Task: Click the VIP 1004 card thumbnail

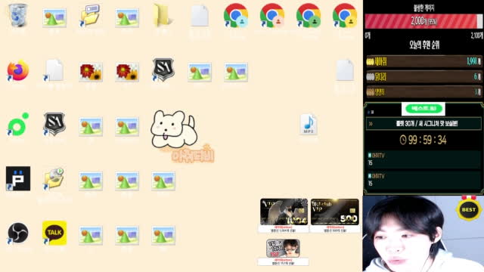Action: (284, 212)
